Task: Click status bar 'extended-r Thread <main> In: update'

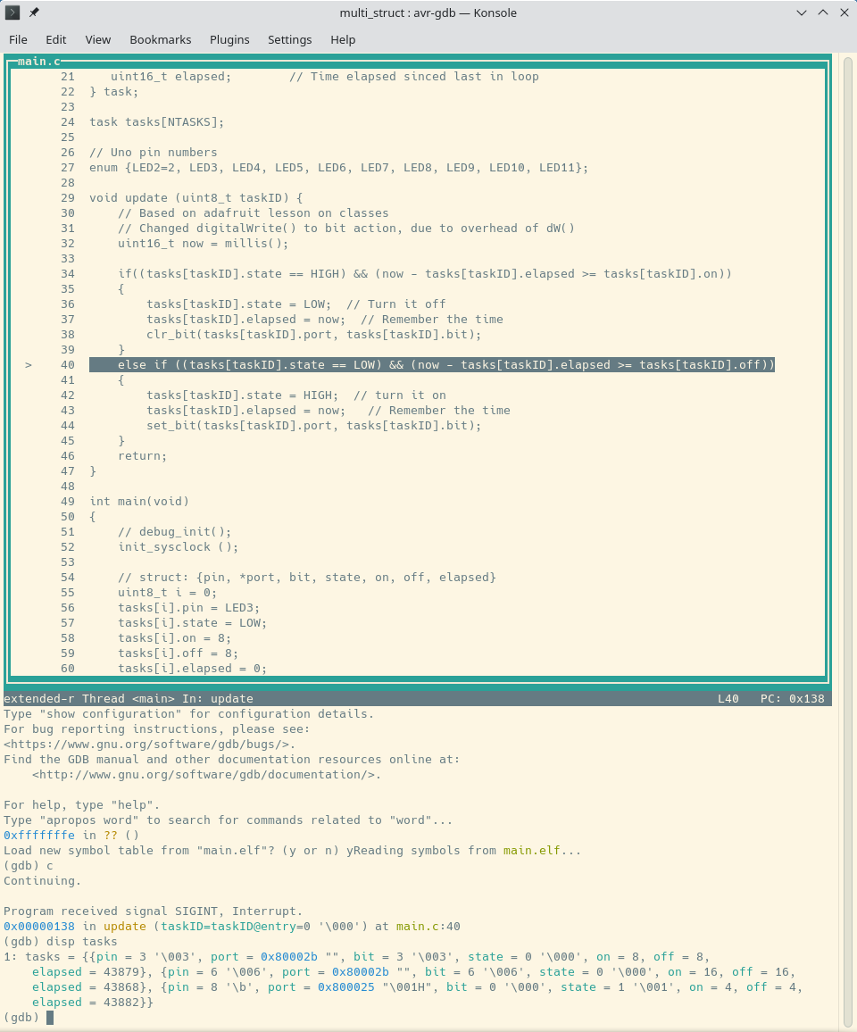Action: click(x=129, y=698)
